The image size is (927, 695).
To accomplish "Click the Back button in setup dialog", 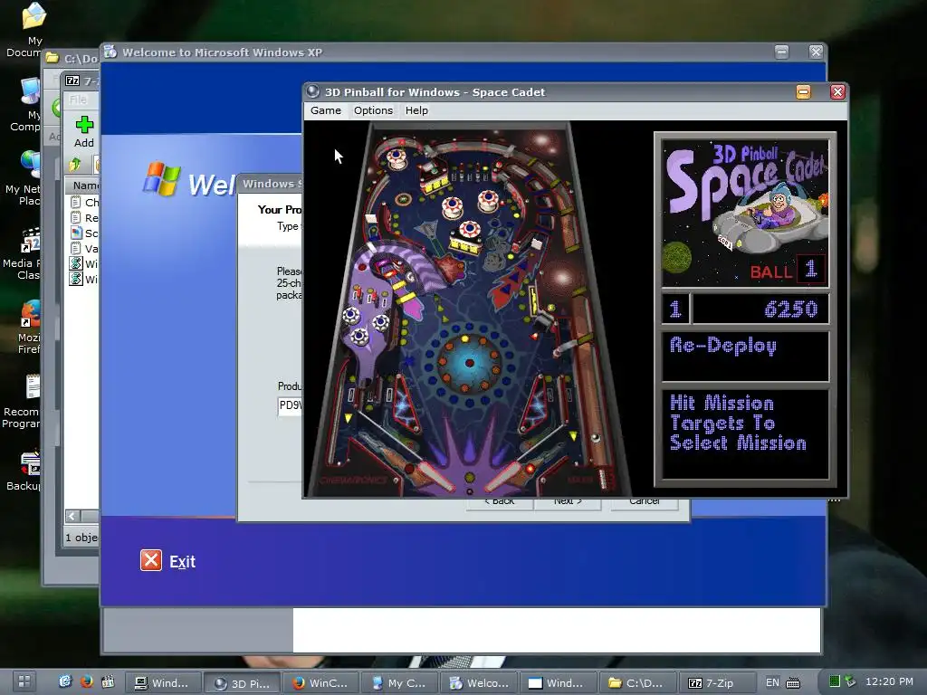I will pos(500,502).
